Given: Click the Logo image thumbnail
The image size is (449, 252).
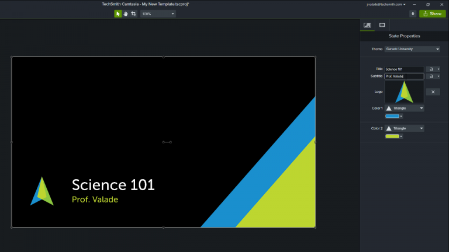Looking at the screenshot, I should 404,92.
